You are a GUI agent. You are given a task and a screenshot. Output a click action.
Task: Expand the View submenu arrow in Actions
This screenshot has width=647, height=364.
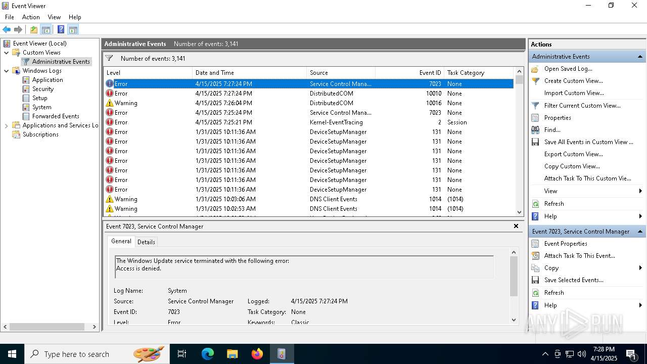pos(640,191)
